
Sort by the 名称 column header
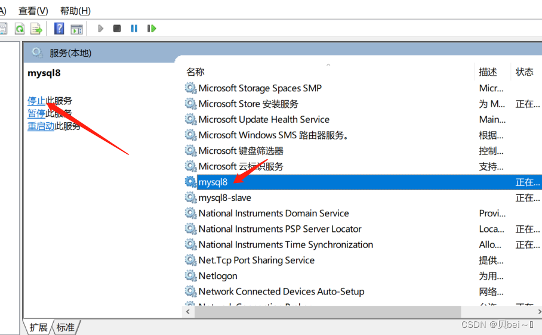pos(195,72)
